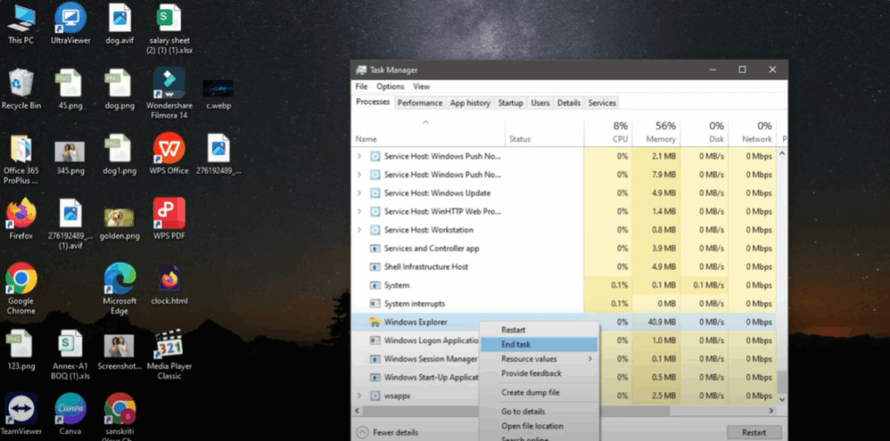Open the Wondershare Filmora 14 shortcut
The width and height of the screenshot is (890, 441).
(x=169, y=84)
